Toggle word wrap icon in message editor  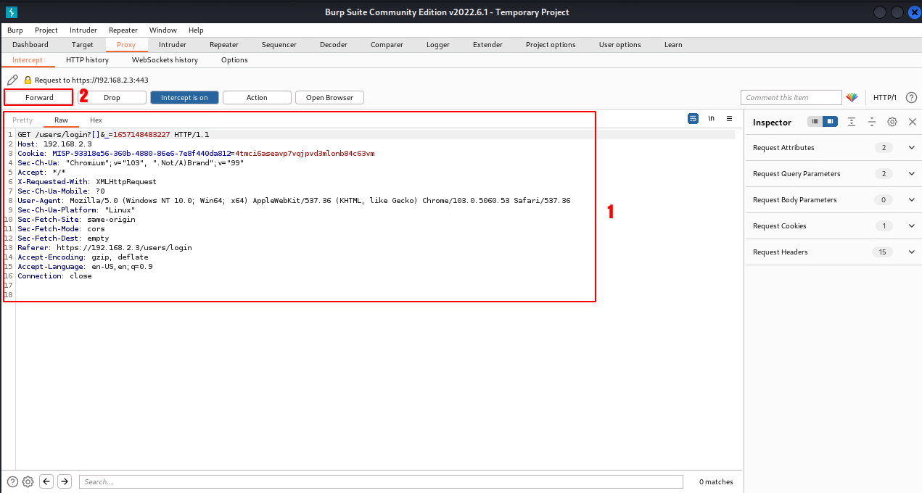[693, 119]
